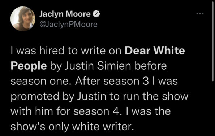Click the bold words Dear White

click(x=155, y=51)
